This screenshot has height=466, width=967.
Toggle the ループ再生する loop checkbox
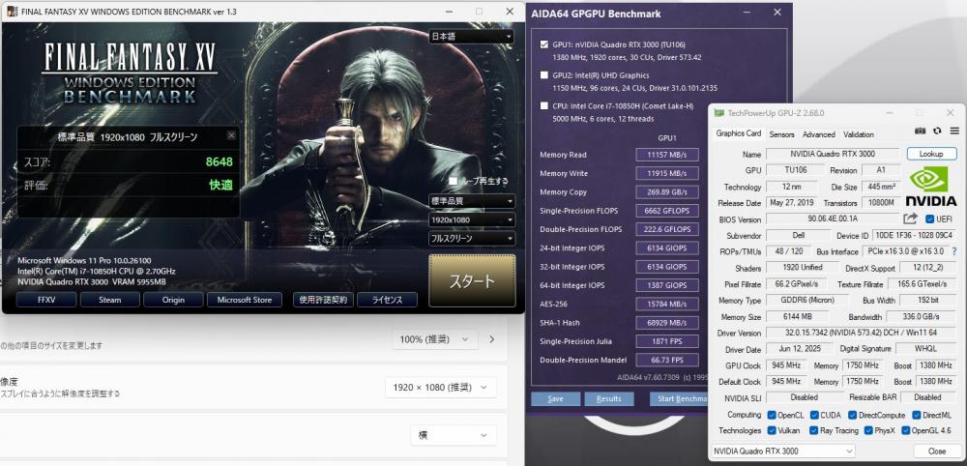point(454,181)
